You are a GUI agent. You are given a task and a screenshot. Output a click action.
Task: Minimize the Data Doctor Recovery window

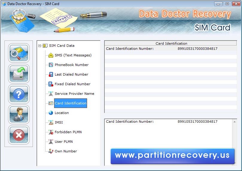(x=218, y=4)
